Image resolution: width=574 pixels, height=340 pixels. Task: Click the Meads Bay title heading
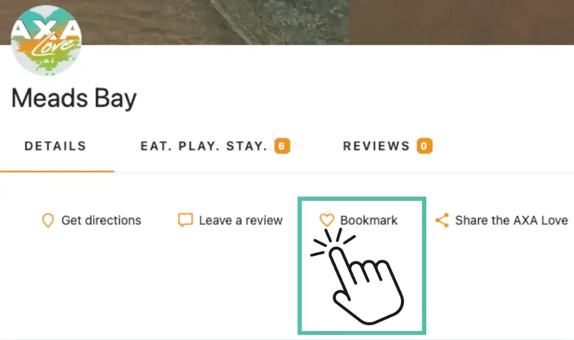tap(74, 98)
